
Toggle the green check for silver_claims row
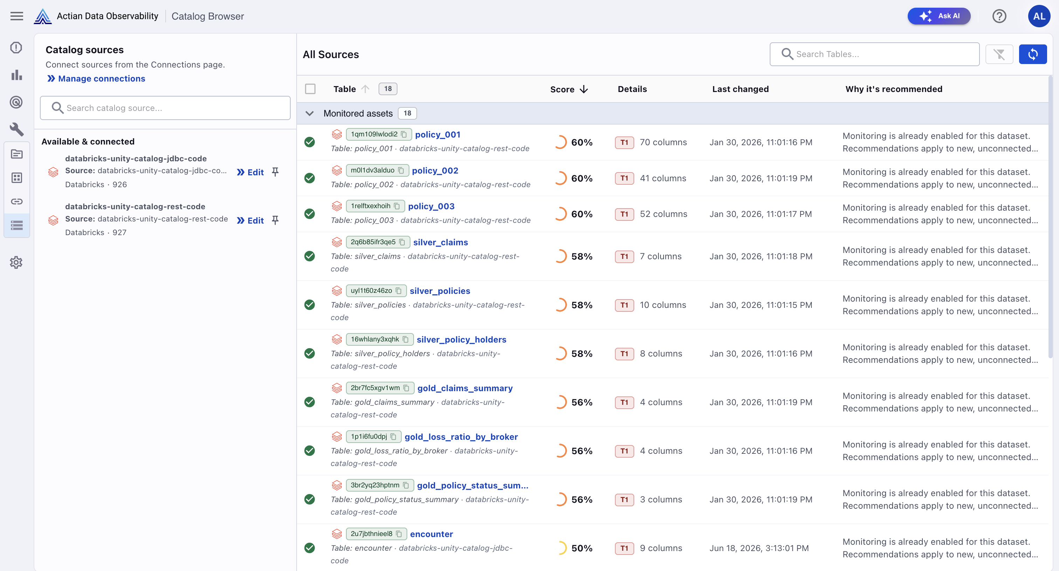310,256
